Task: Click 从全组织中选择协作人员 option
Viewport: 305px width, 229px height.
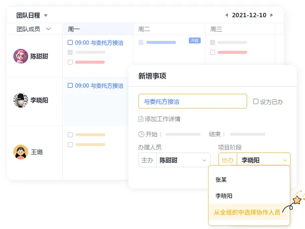Action: point(247,212)
